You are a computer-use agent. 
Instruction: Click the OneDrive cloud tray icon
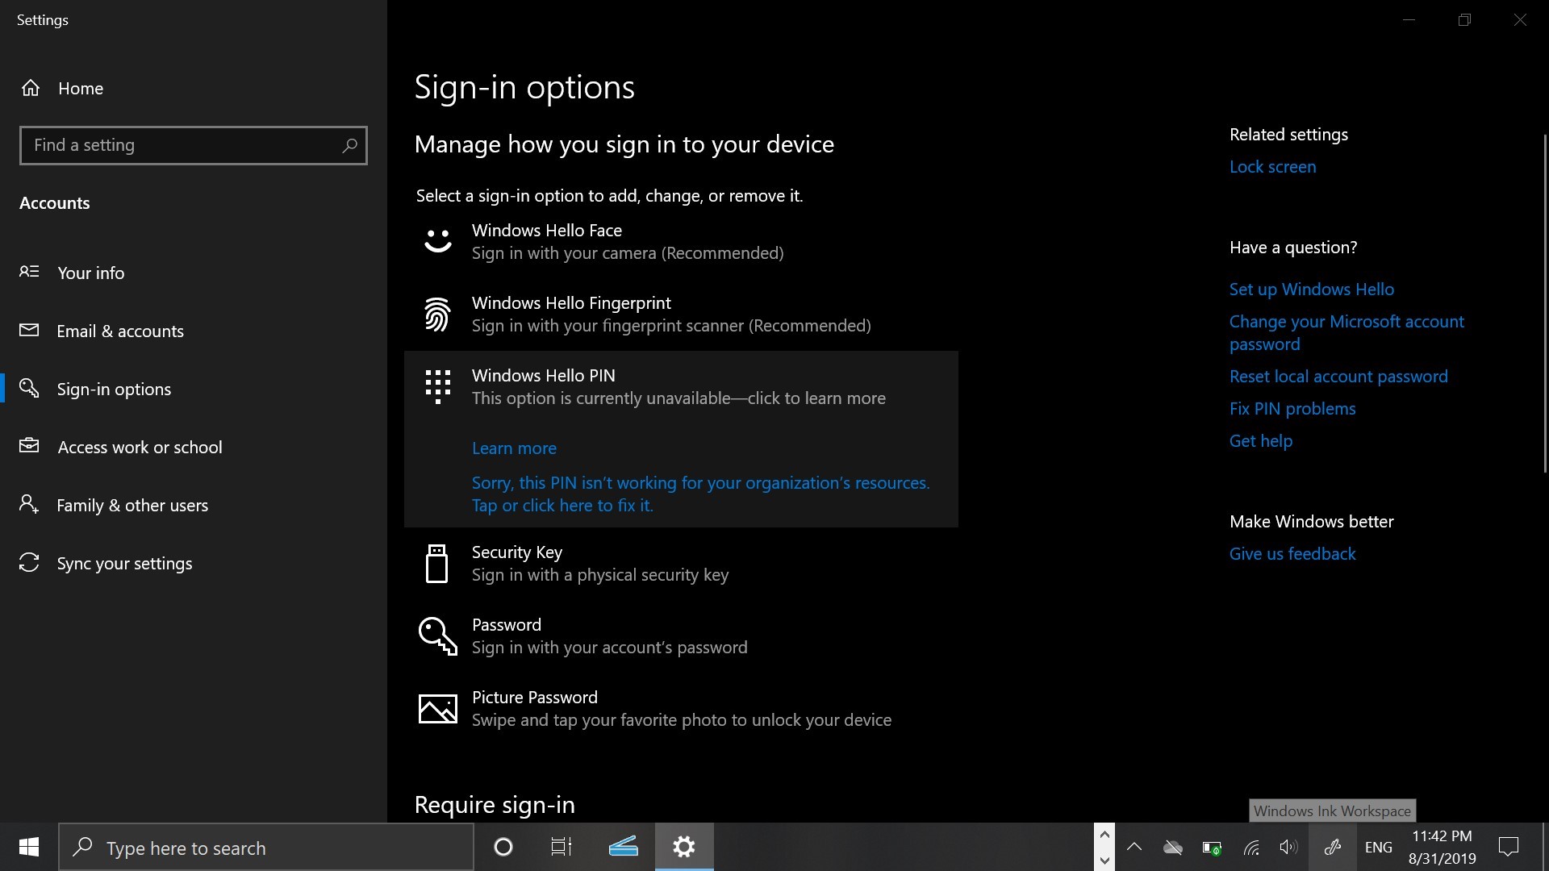click(1173, 847)
